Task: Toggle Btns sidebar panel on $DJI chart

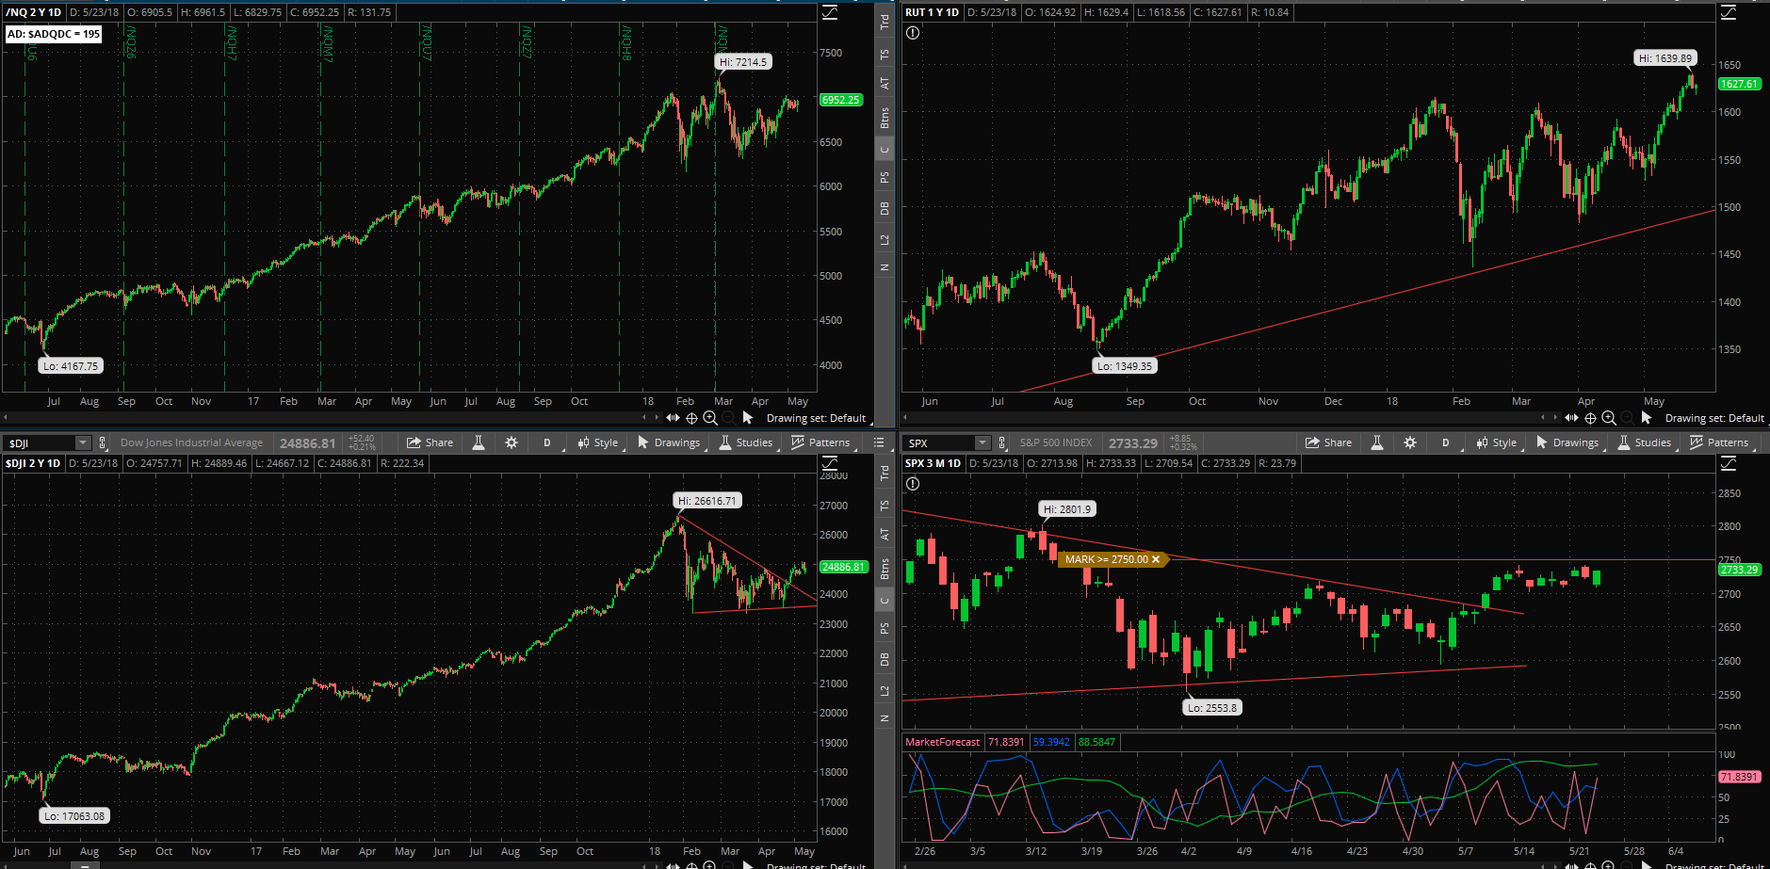Action: [x=885, y=569]
